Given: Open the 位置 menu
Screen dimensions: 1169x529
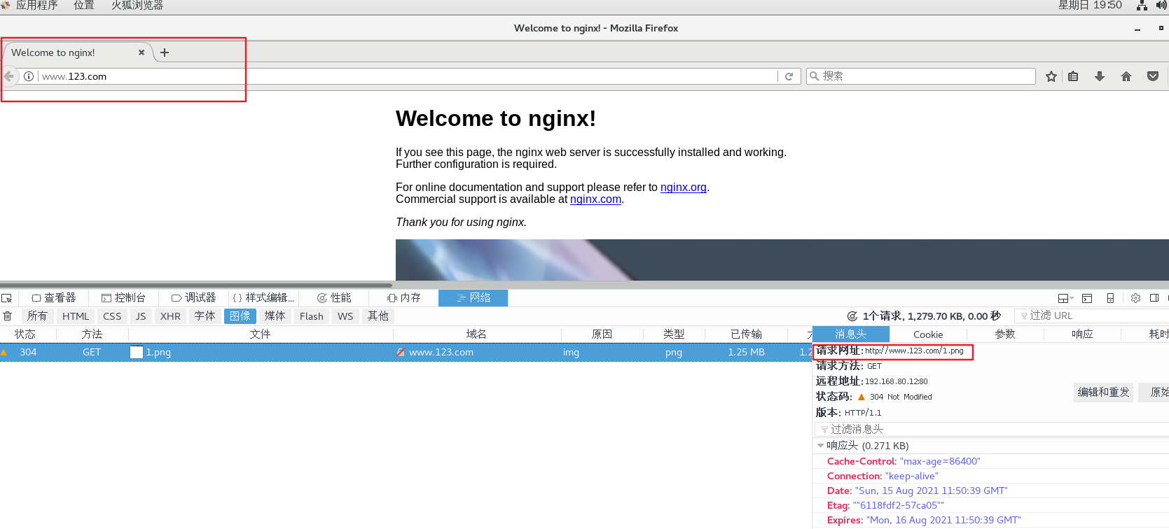Looking at the screenshot, I should (x=84, y=6).
